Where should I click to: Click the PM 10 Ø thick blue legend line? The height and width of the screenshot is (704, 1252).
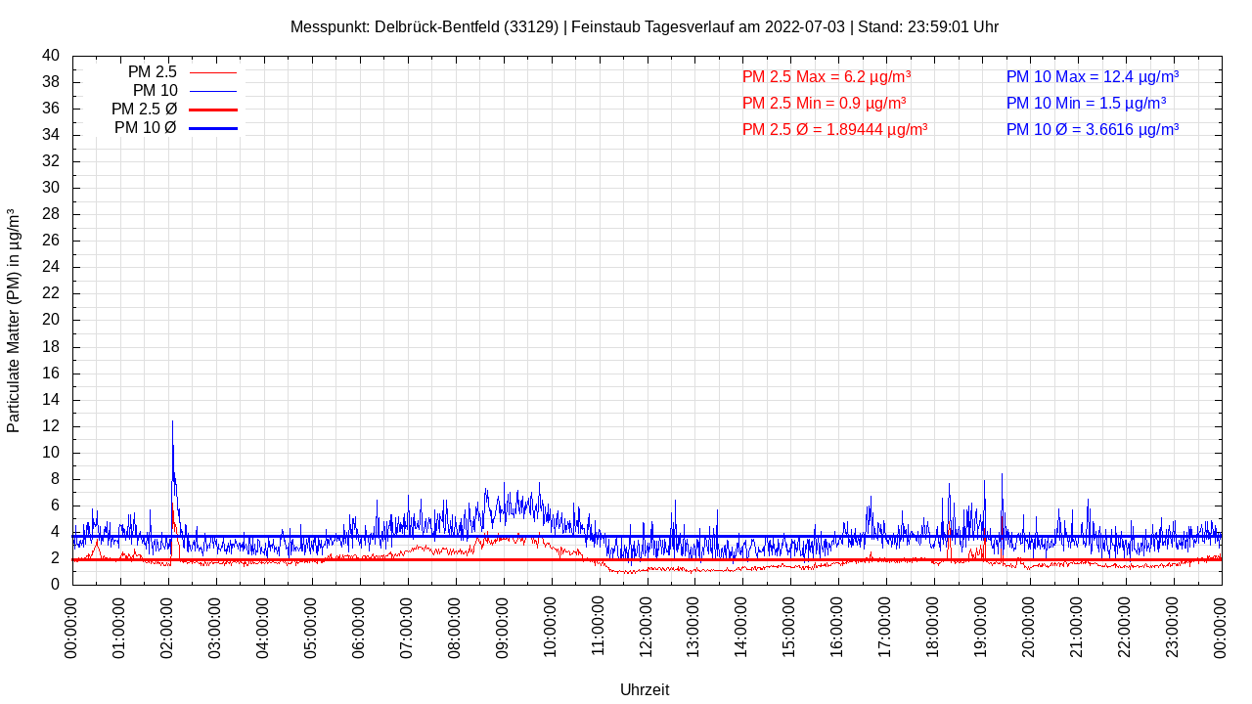(212, 128)
